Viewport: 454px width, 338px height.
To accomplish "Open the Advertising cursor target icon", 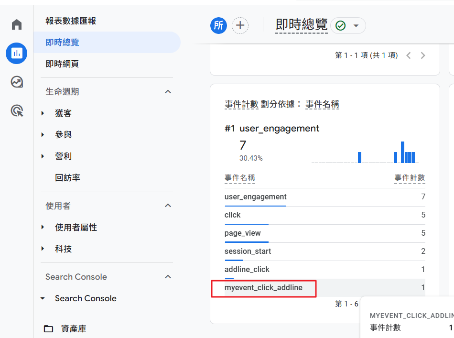I will tap(17, 111).
